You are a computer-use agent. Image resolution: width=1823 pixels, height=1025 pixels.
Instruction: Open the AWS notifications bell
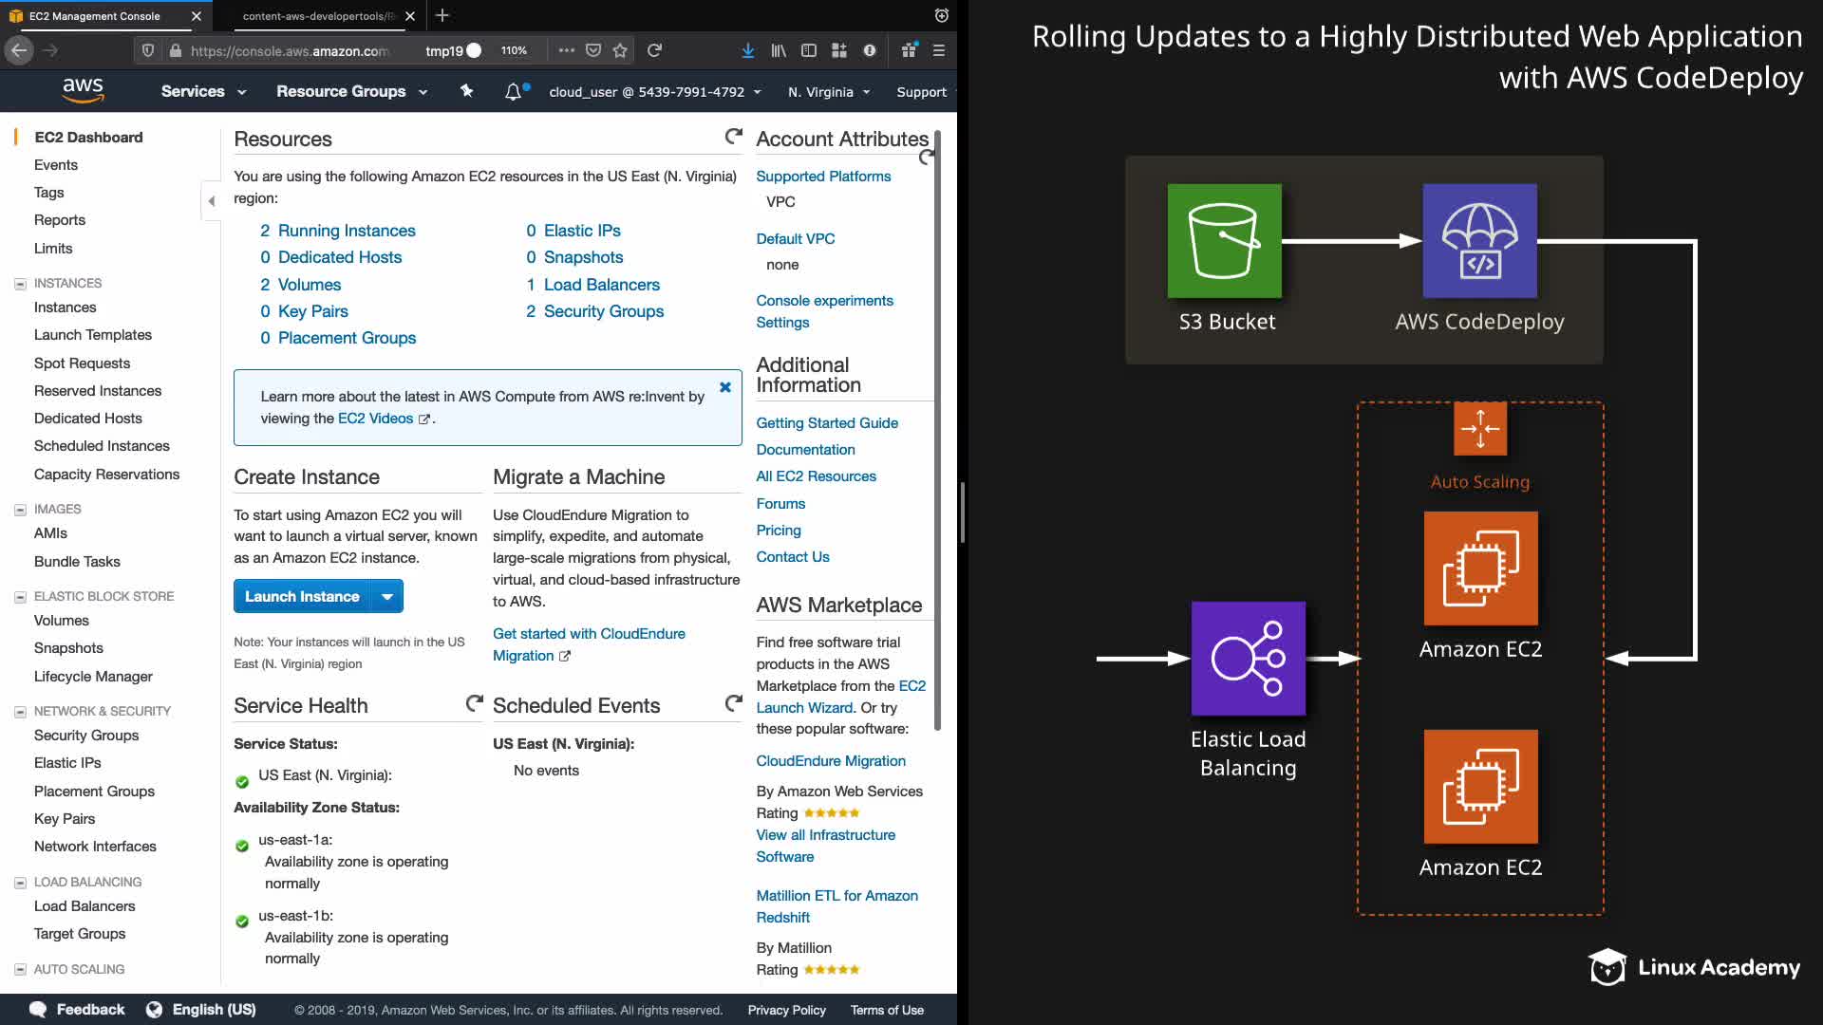pos(513,91)
